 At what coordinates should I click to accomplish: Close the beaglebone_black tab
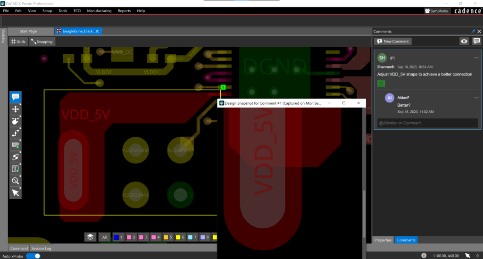click(97, 31)
